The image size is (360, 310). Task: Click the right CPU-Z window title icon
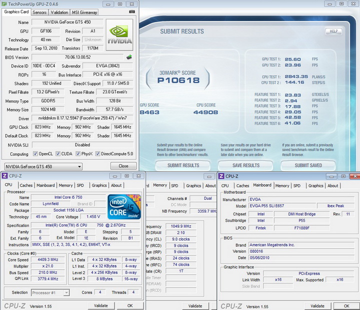[x=221, y=176]
